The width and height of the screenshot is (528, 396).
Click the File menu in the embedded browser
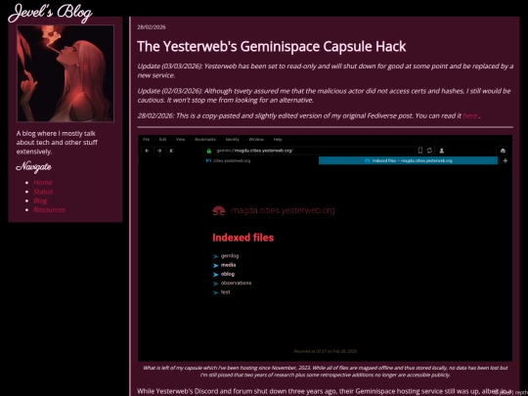point(146,140)
